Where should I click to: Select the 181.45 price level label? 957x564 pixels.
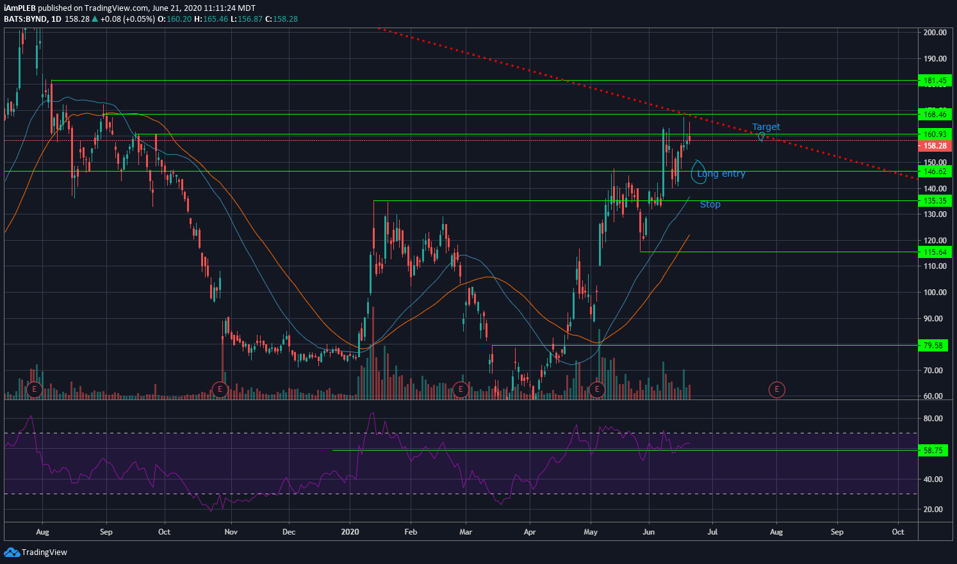pyautogui.click(x=935, y=81)
